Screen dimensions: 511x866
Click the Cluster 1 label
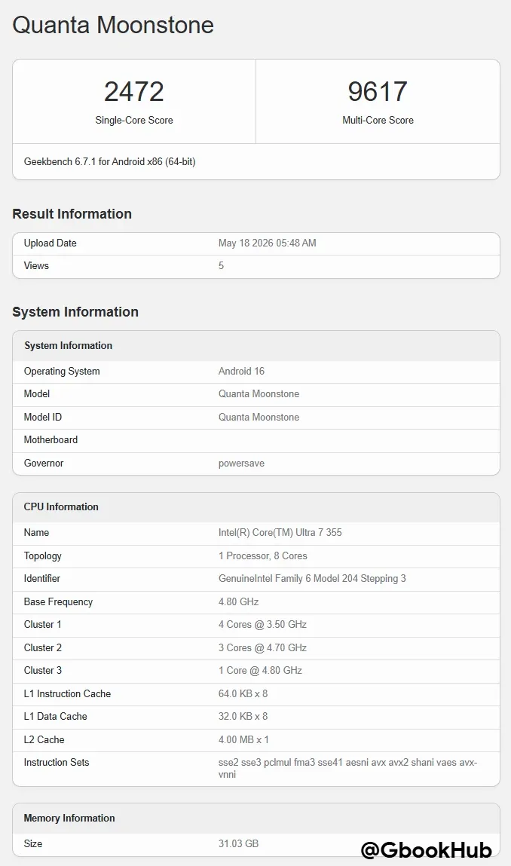coord(42,624)
